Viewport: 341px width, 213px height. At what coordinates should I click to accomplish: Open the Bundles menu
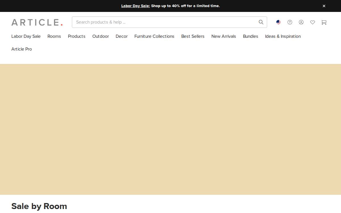click(251, 36)
